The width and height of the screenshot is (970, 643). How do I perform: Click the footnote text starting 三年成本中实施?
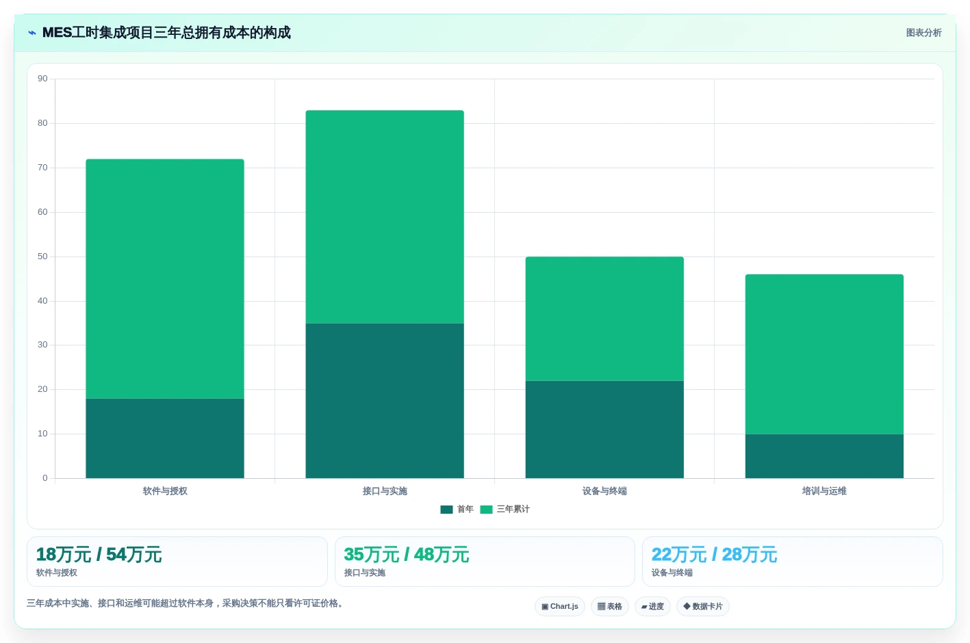pos(186,603)
